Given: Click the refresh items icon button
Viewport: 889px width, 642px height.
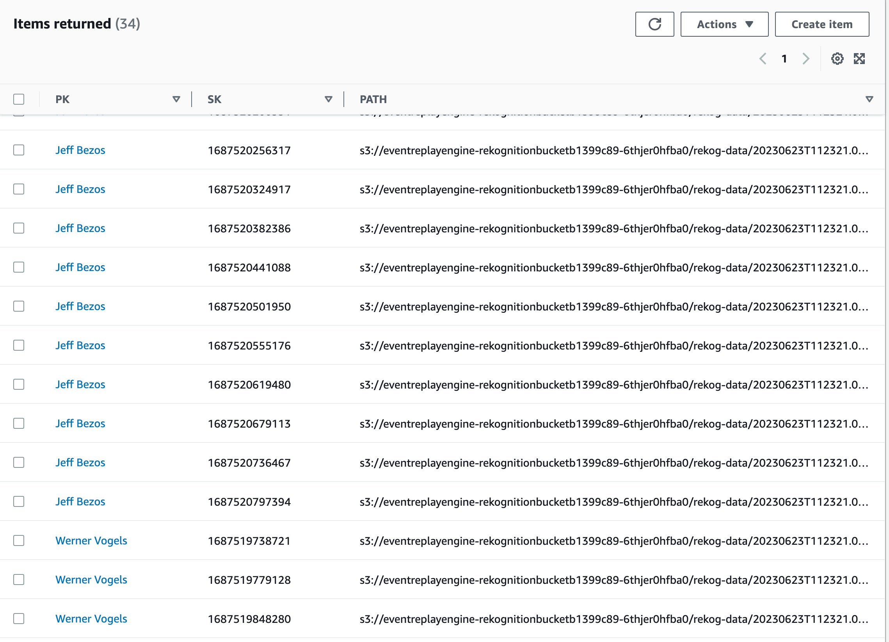Looking at the screenshot, I should pyautogui.click(x=654, y=24).
